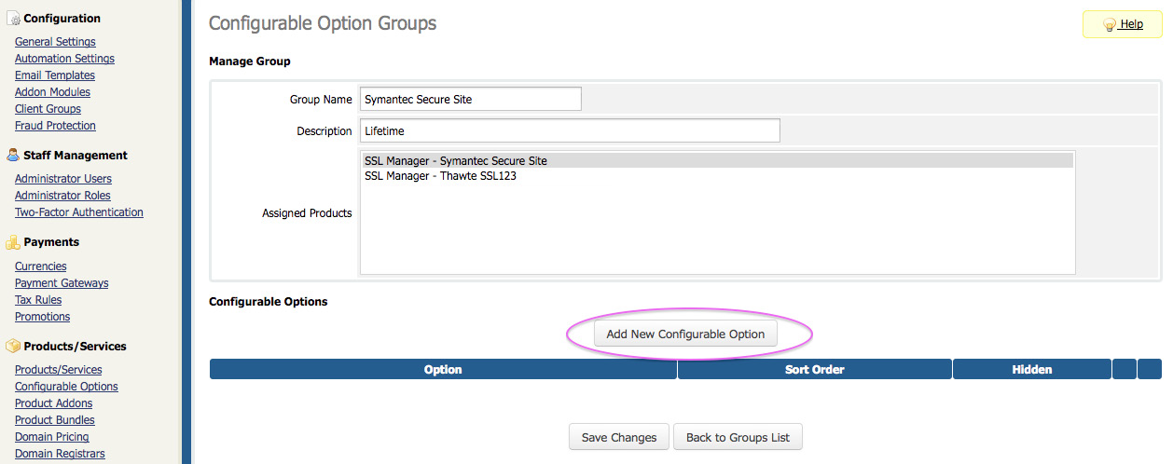Open Configurable Options sidebar link
The image size is (1173, 464).
click(66, 387)
